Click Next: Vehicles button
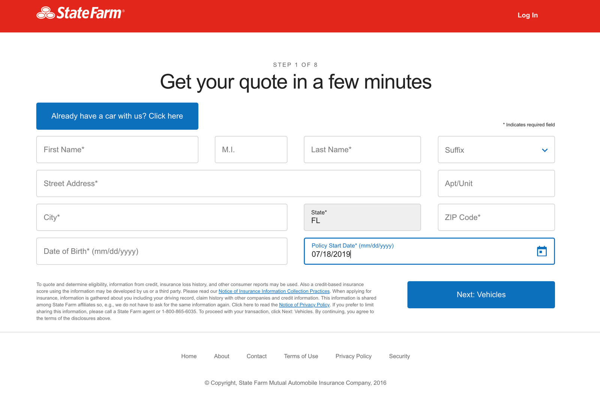Screen dimensions: 600x408 [481, 294]
